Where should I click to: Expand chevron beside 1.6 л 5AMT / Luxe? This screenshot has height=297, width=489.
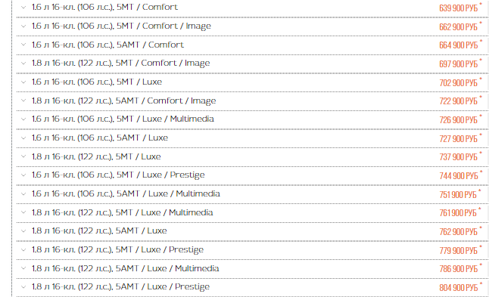tap(23, 138)
